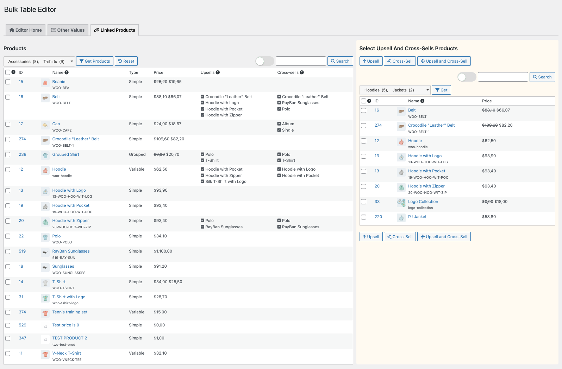Click the top Cross-Sell button

click(x=400, y=61)
